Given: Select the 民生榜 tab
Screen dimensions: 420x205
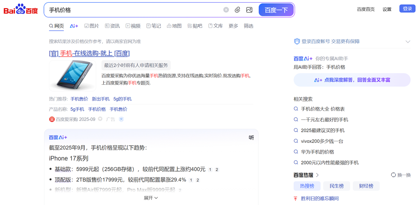Looking at the screenshot, I should [336, 186].
